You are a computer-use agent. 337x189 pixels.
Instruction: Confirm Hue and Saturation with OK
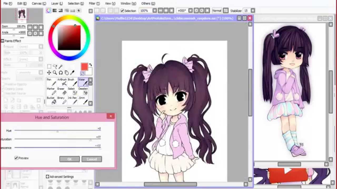70,159
